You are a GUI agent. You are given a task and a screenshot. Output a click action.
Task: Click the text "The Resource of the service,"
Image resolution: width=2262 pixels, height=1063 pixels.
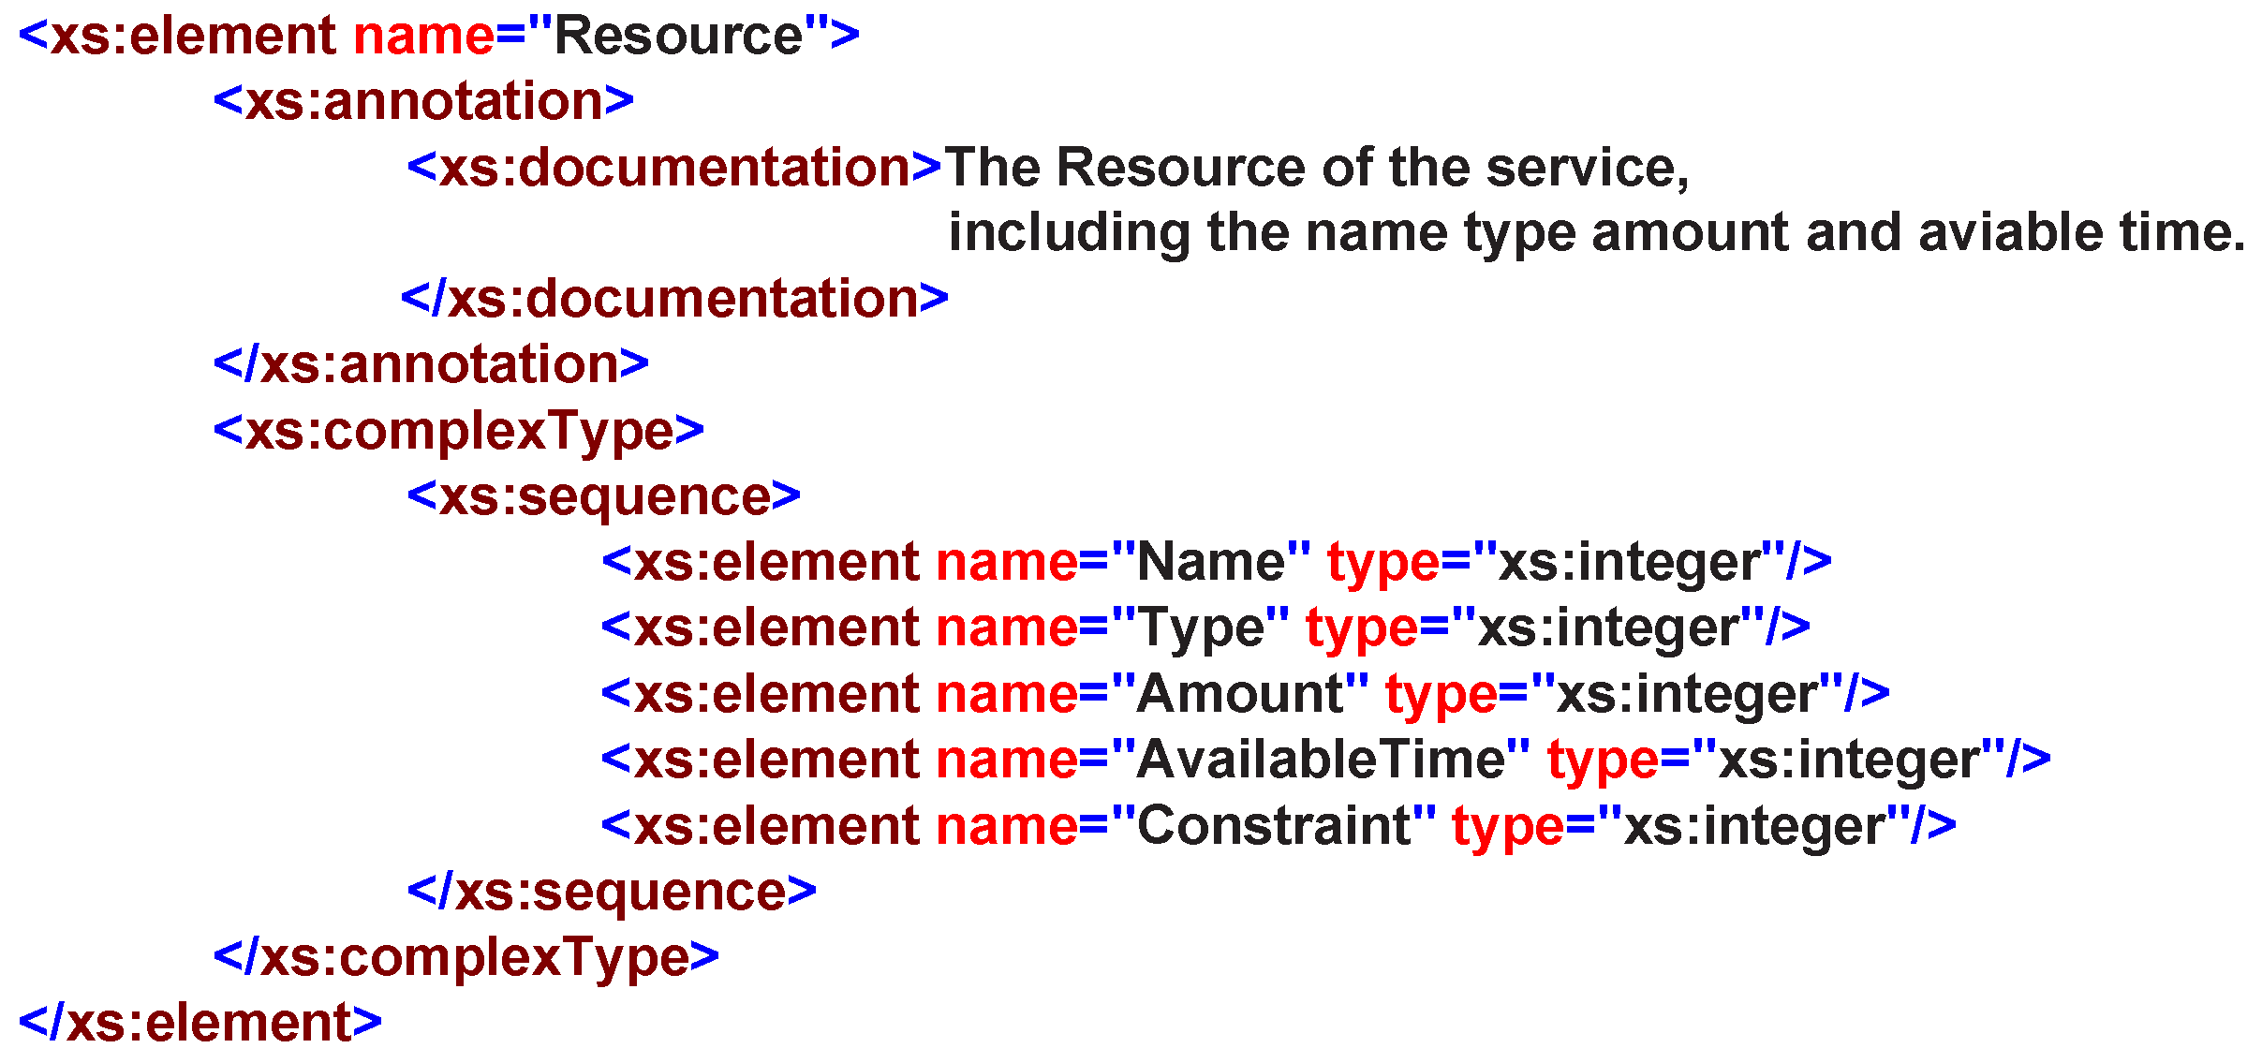pyautogui.click(x=1316, y=168)
